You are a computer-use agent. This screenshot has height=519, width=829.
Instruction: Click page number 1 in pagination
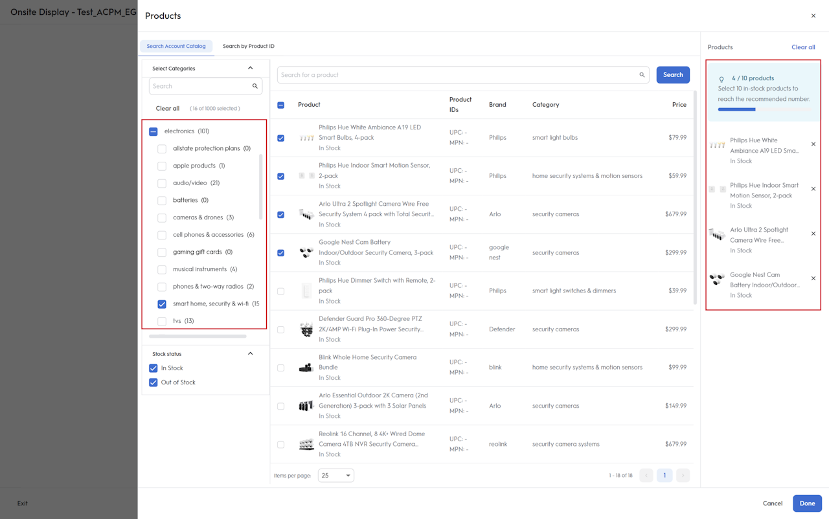pyautogui.click(x=664, y=476)
